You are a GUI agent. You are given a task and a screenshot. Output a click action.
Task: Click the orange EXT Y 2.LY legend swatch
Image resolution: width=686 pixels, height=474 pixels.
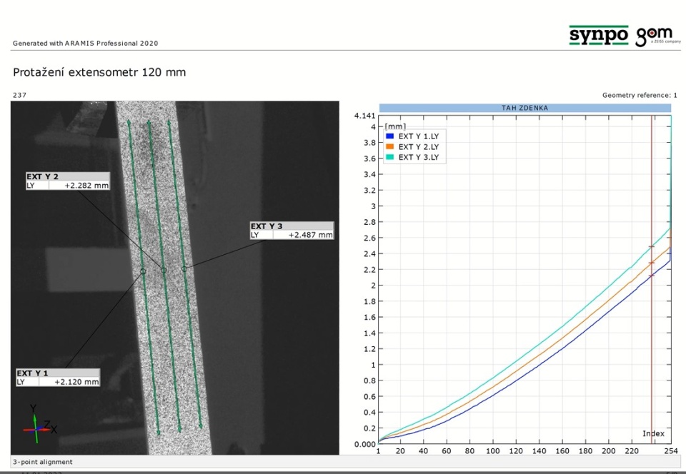pos(389,146)
